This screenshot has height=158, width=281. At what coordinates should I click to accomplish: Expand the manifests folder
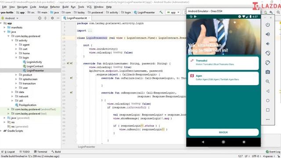pyautogui.click(x=4, y=28)
